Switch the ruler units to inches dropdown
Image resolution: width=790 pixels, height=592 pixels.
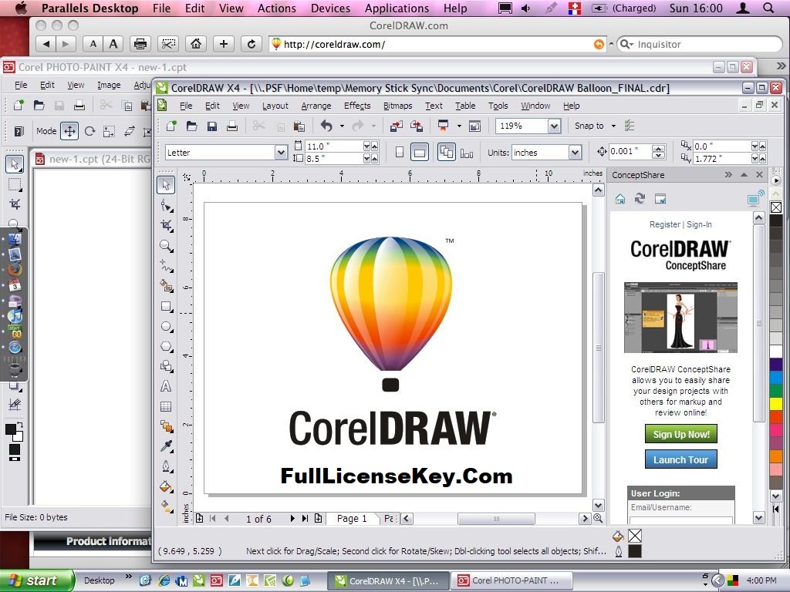575,152
